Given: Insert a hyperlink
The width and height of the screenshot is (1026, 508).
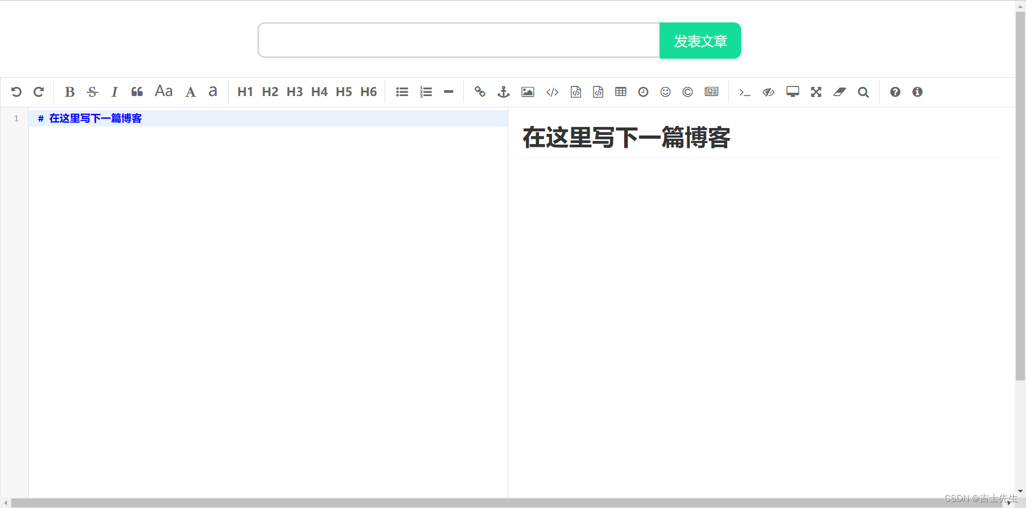Looking at the screenshot, I should tap(480, 92).
